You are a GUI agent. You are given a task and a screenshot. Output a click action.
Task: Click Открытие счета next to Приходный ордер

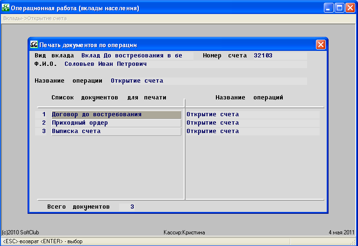coord(253,123)
